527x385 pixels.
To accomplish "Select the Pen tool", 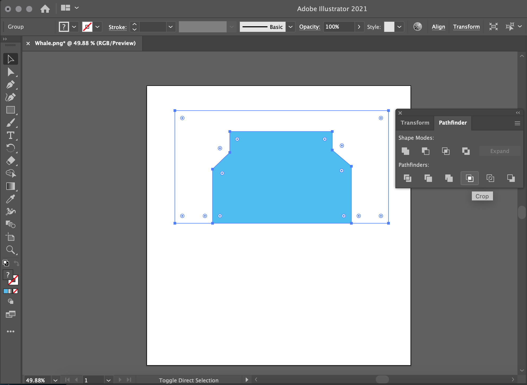I will coord(11,85).
